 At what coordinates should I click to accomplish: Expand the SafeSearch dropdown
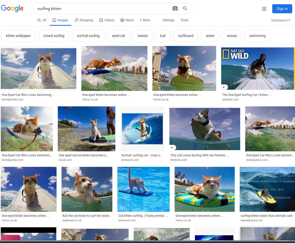(x=281, y=20)
